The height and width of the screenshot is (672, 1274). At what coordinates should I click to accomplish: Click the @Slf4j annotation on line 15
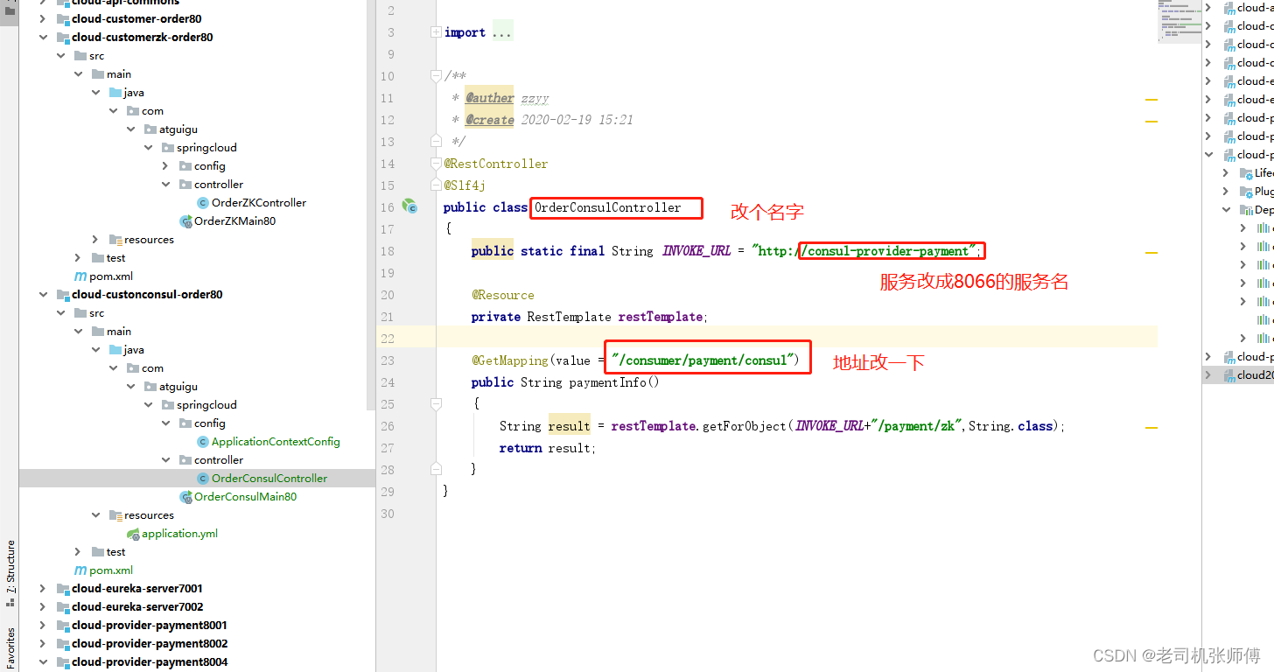465,185
